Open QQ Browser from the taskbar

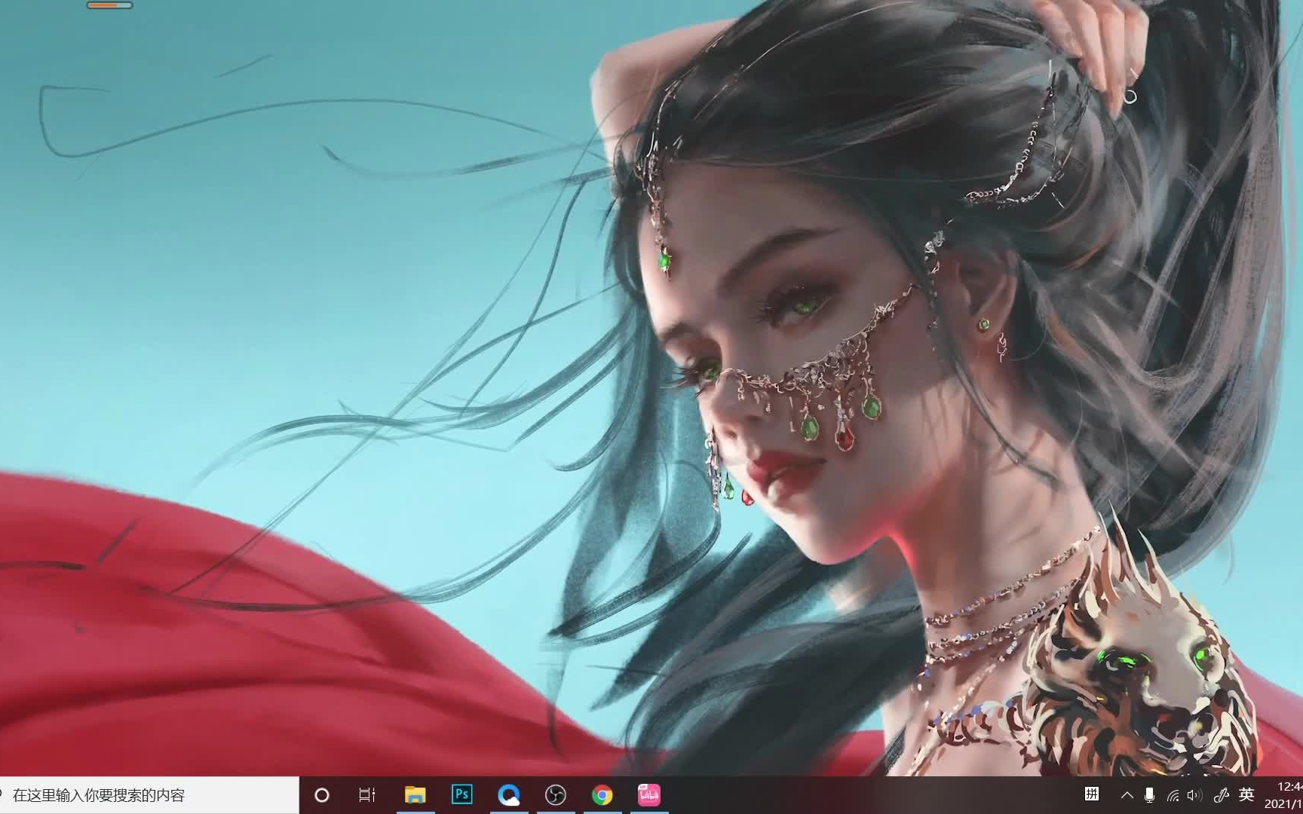coord(510,794)
